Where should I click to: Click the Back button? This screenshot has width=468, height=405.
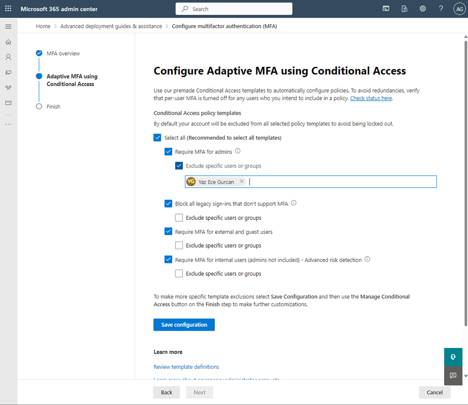coord(167,393)
